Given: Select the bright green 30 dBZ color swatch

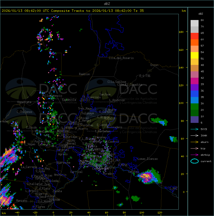Looking at the screenshot, I should [194, 107].
